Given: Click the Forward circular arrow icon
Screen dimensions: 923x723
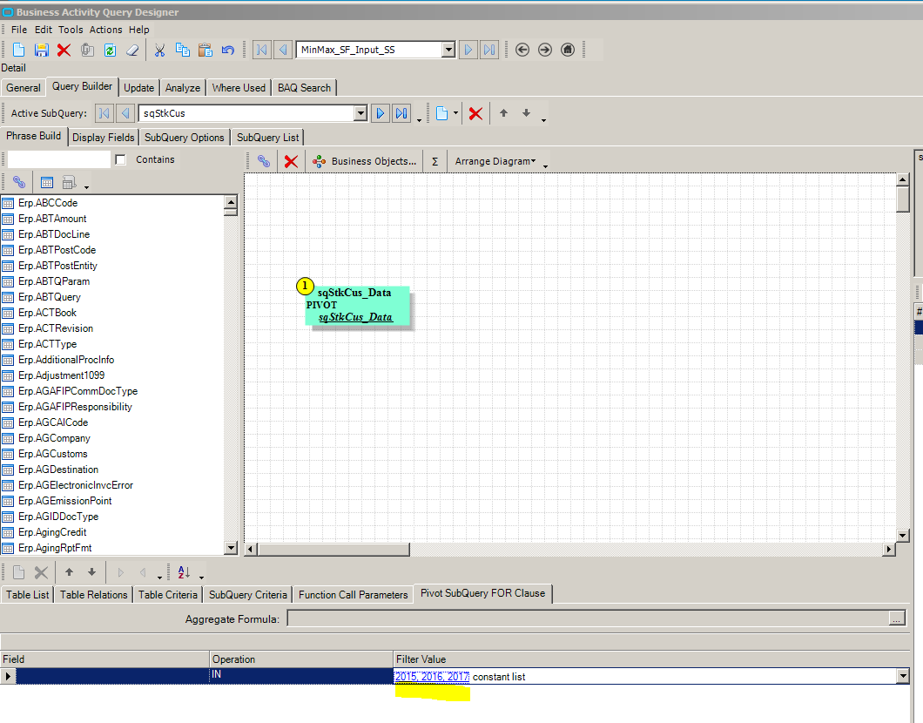Looking at the screenshot, I should [545, 50].
